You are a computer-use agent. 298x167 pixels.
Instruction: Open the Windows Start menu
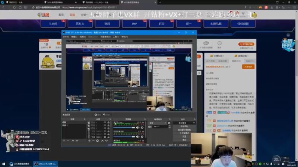[x=4, y=164]
